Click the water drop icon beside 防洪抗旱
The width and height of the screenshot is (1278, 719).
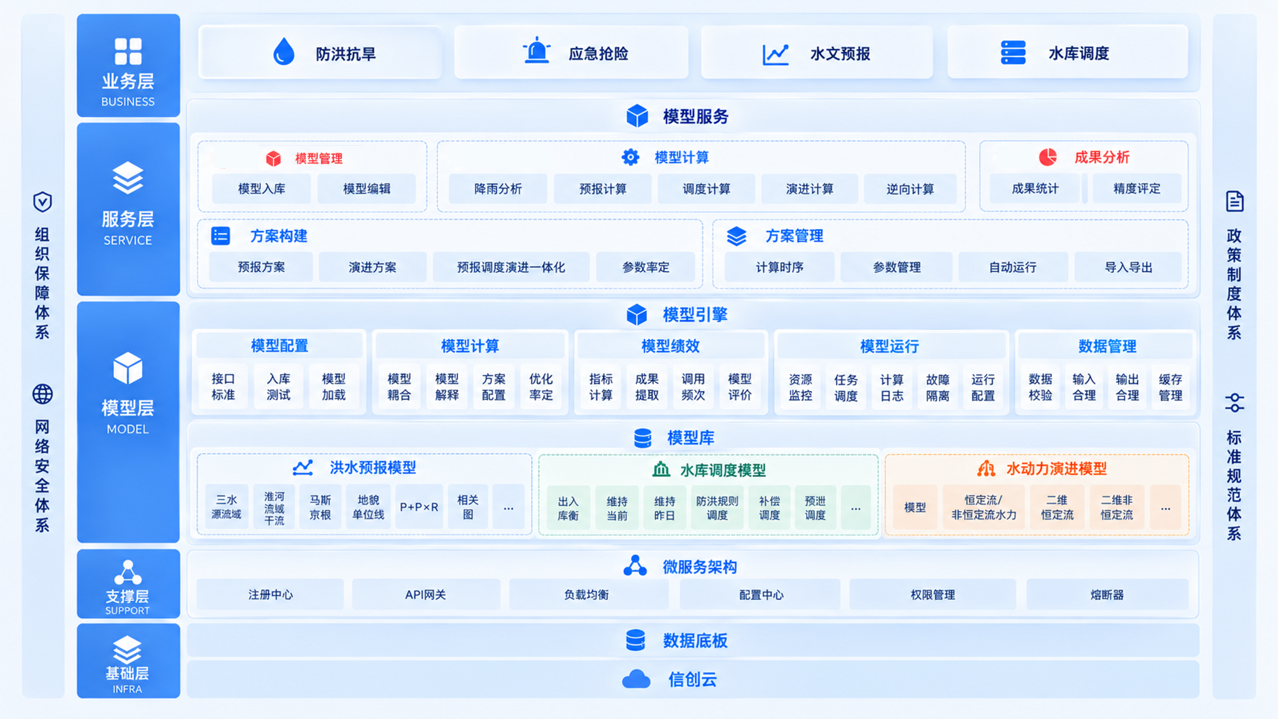pos(284,52)
